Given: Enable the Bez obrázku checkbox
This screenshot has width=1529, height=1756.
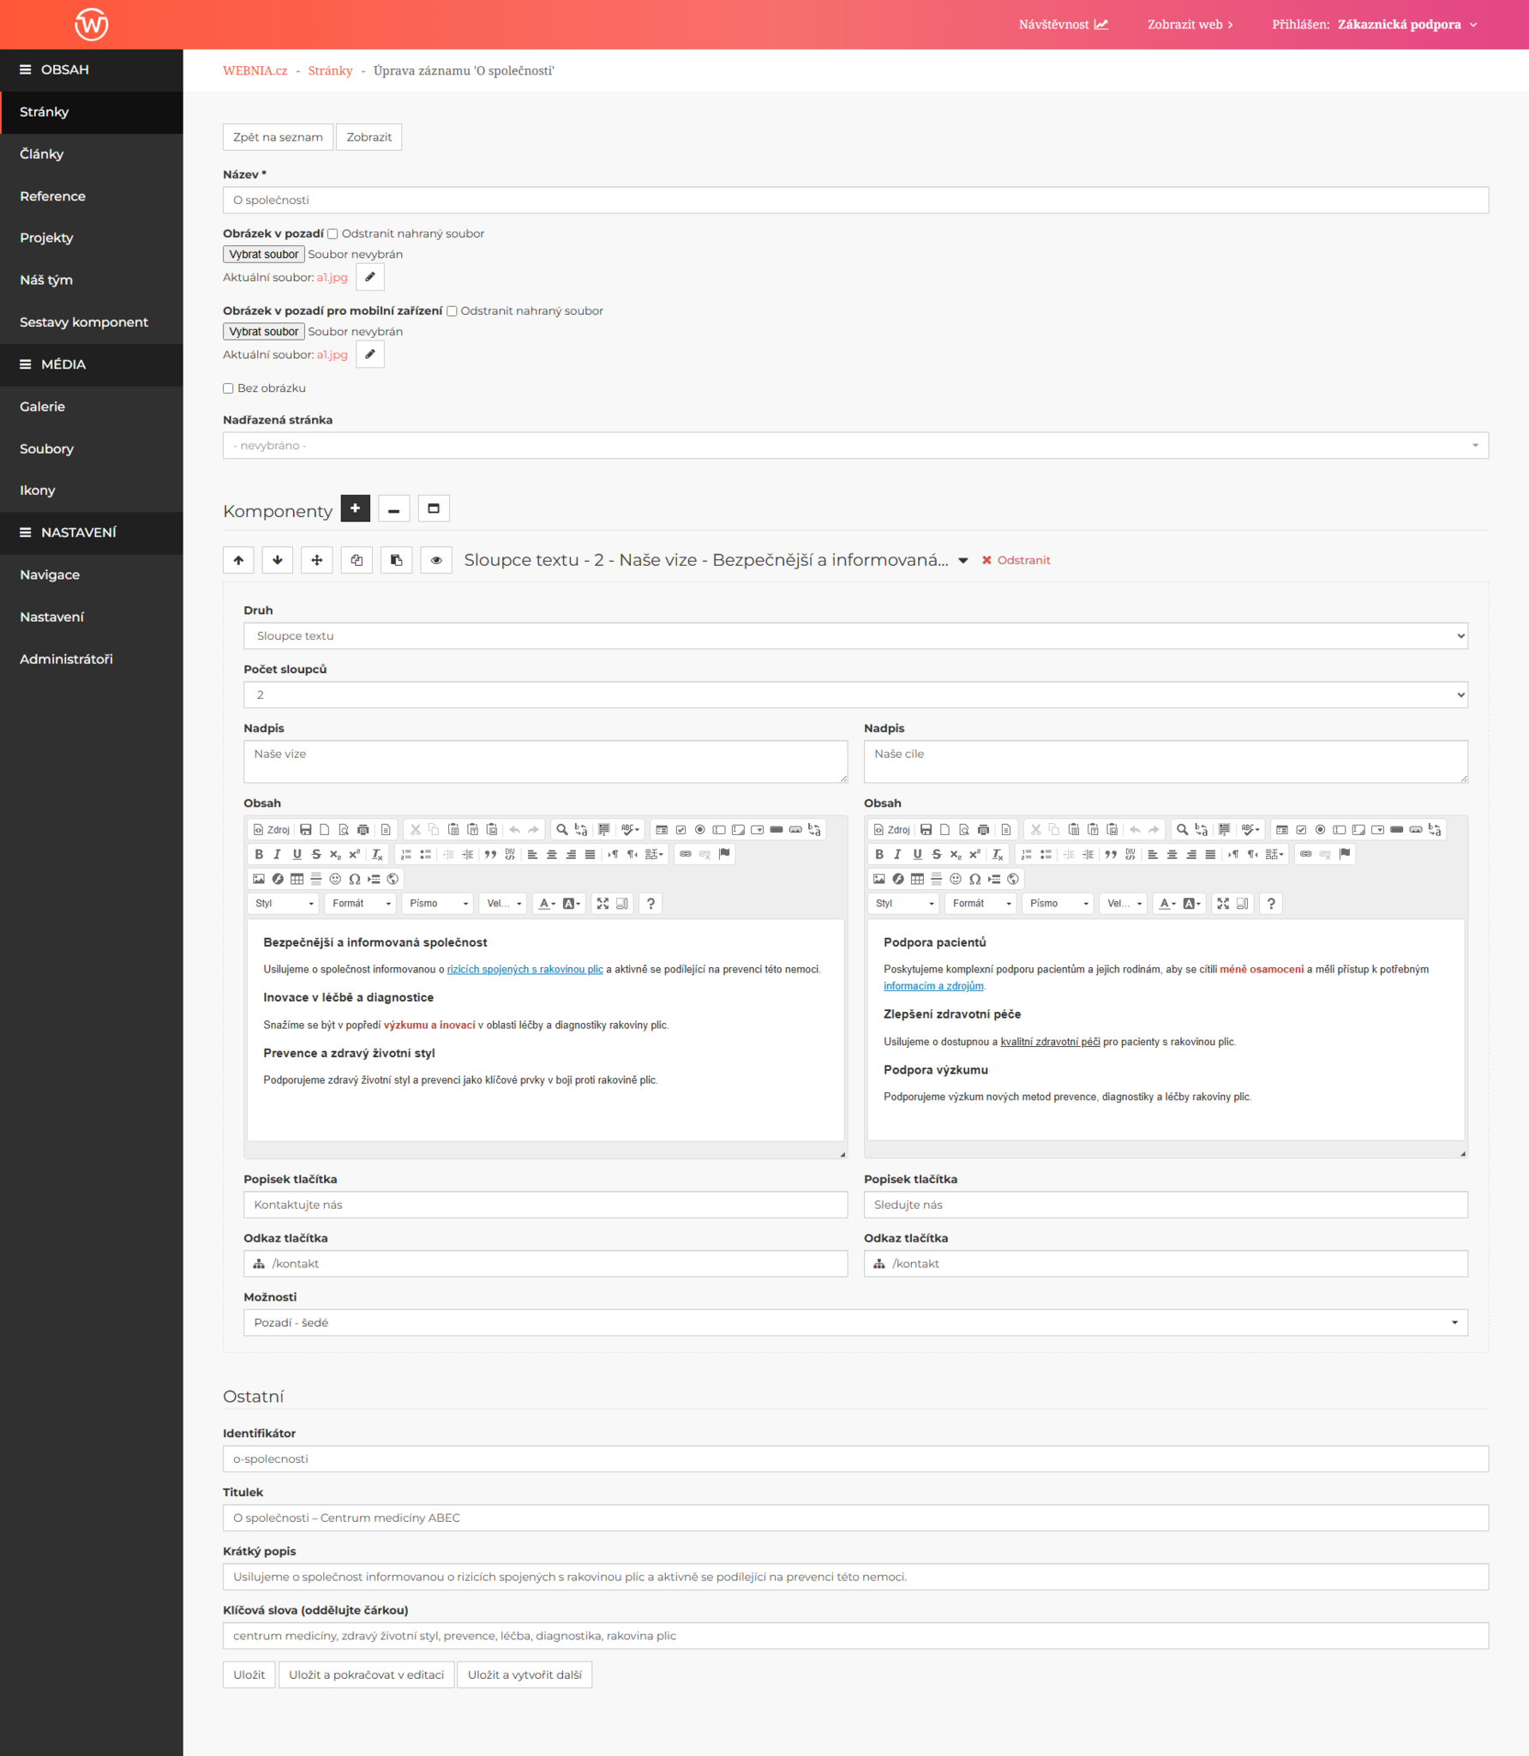Looking at the screenshot, I should click(228, 388).
